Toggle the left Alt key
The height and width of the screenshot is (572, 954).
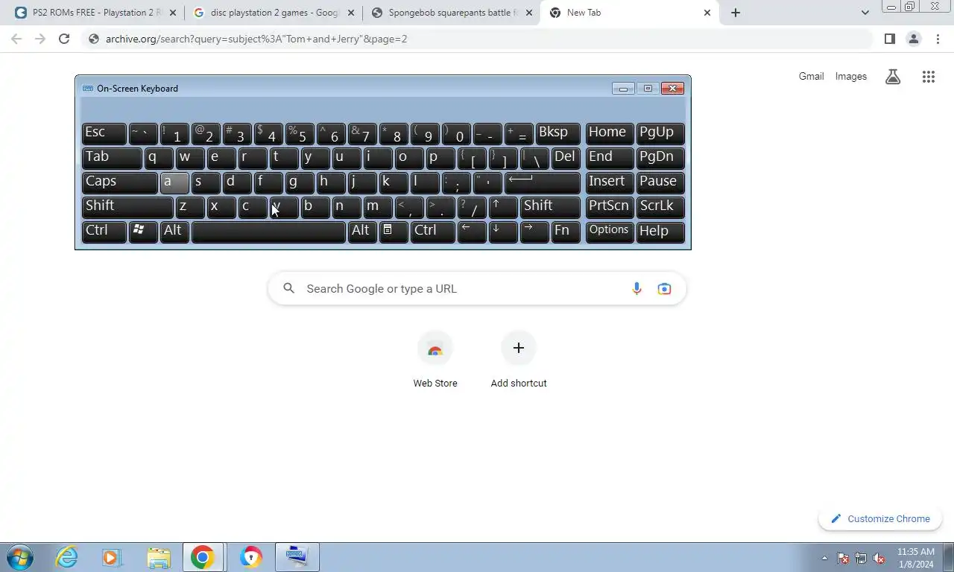(174, 232)
